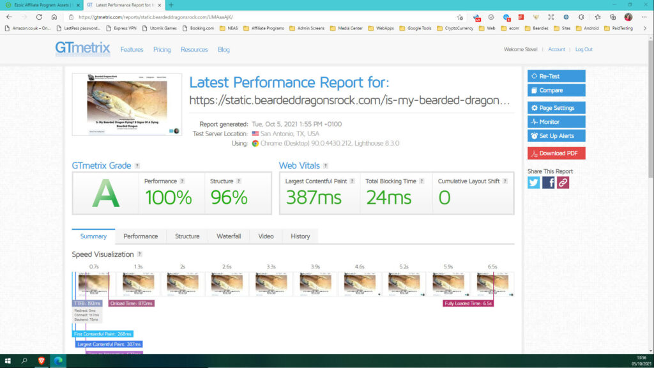Open the CryptoCurrency bookmark folder
Viewport: 654px width, 368px height.
(455, 28)
